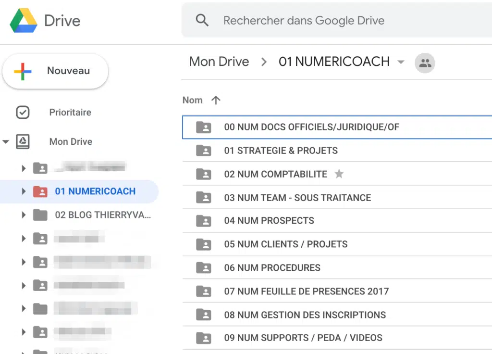Go to Mon Drive in breadcrumb
The width and height of the screenshot is (492, 354).
coord(219,62)
